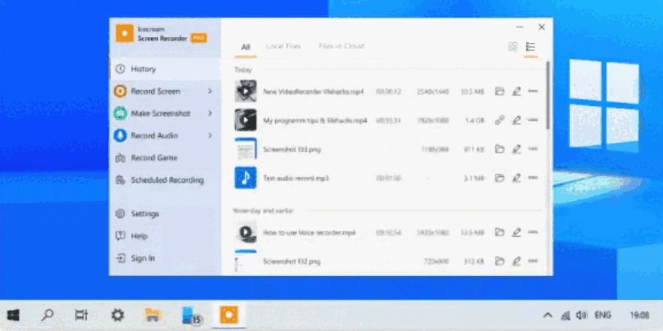The image size is (663, 331).
Task: Edit Screenshot 132.png with the pencil icon
Action: pos(516,261)
